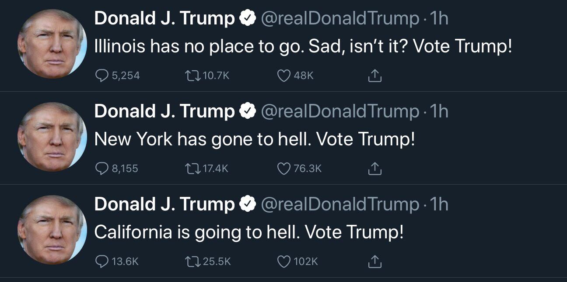Viewport: 567px width, 282px height.
Task: Click display name on New York tweet
Action: (x=164, y=112)
